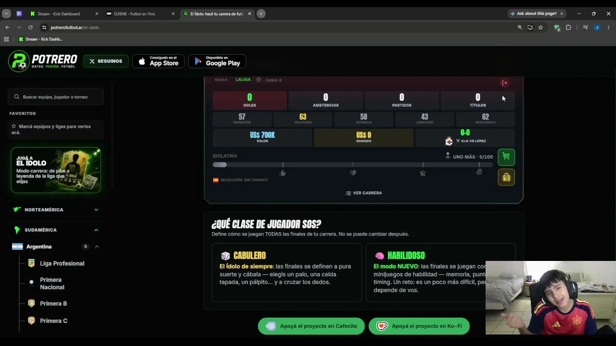Collapse the Sudamérica section

tap(96, 230)
